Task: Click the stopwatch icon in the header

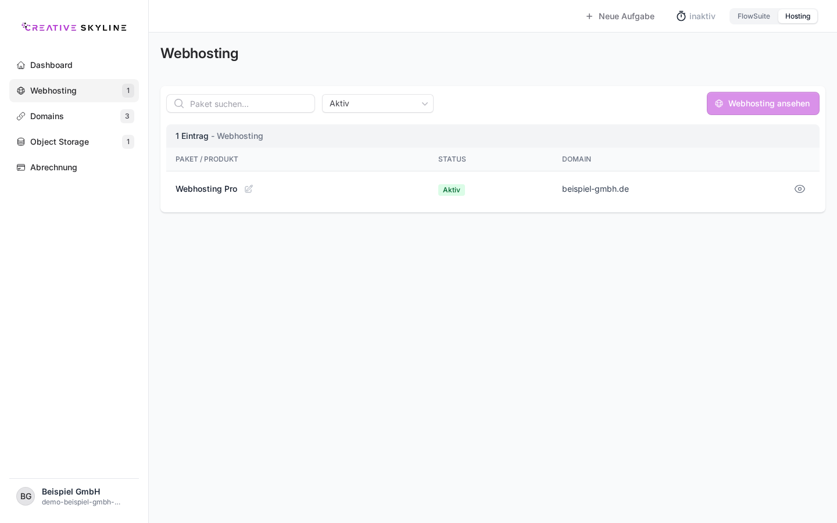Action: 681,16
